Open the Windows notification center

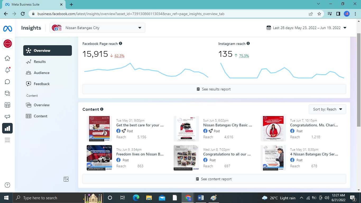click(353, 198)
